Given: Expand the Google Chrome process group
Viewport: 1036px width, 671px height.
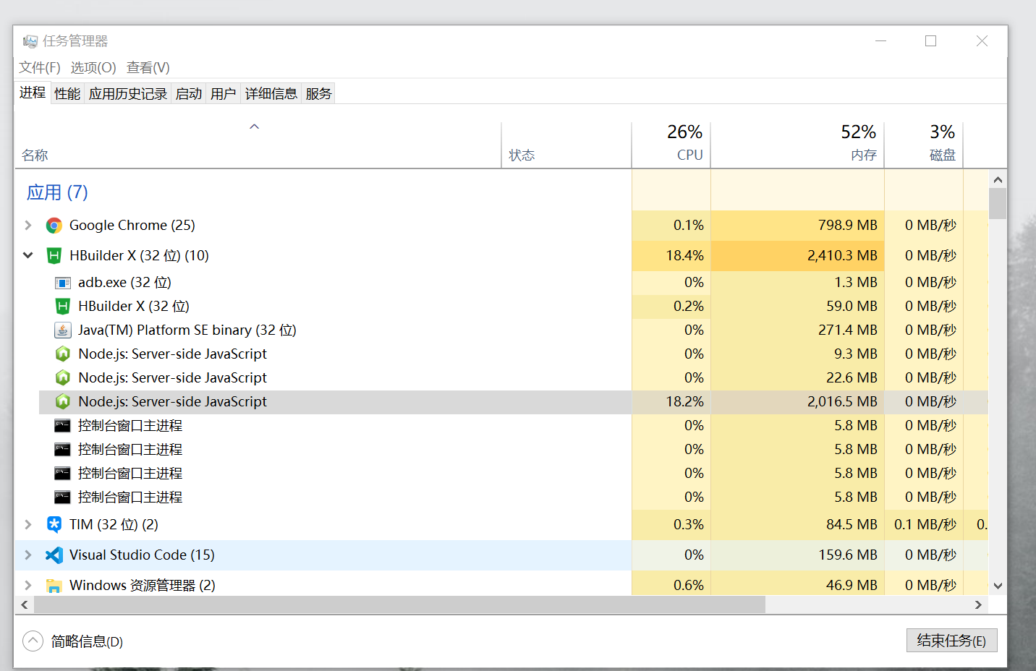Looking at the screenshot, I should click(x=28, y=226).
